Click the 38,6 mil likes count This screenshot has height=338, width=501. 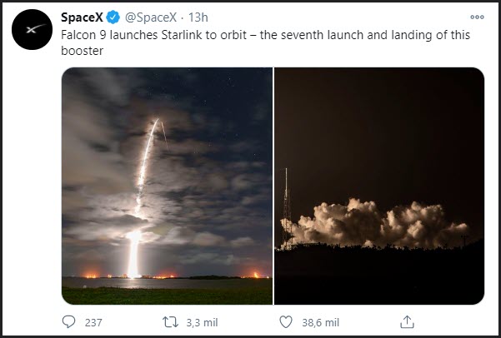pyautogui.click(x=321, y=321)
